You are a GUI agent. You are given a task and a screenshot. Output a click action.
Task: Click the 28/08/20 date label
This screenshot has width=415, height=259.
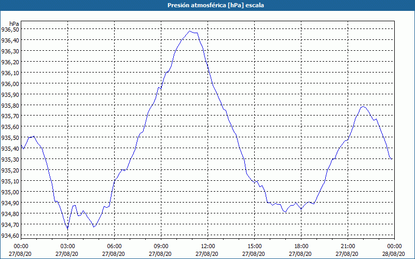[394, 254]
